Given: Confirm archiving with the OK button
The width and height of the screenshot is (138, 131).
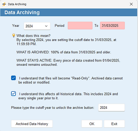Looking at the screenshot, I should tap(92, 124).
